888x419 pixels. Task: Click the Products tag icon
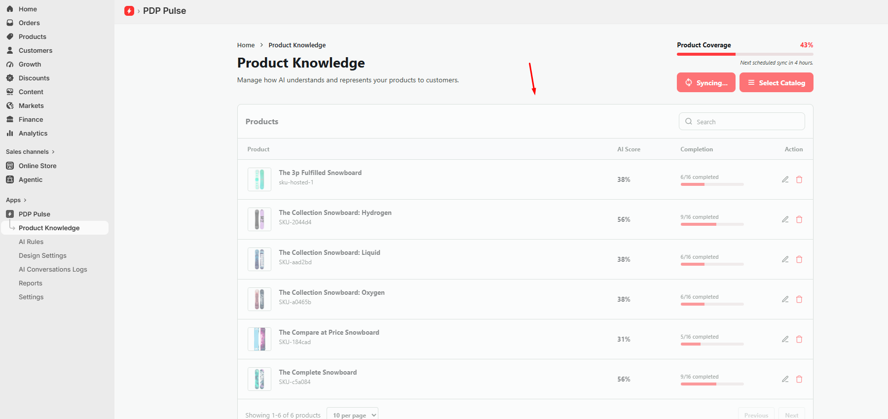(10, 36)
